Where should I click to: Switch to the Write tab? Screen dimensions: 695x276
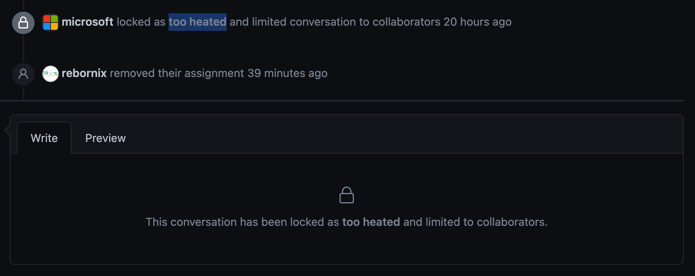44,138
